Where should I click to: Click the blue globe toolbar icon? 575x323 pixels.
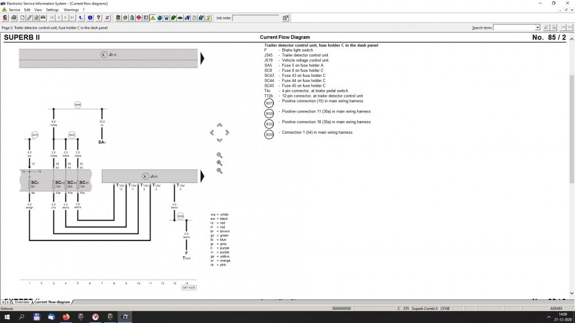point(159,18)
